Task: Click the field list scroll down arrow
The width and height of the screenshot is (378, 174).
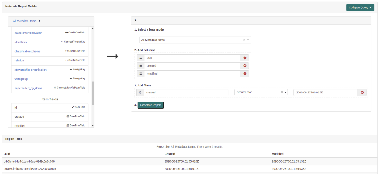Action: (x=93, y=126)
